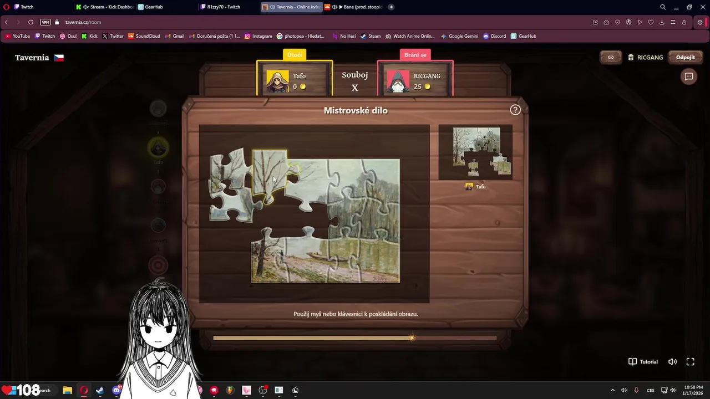The image size is (710, 399).
Task: Open Steam from the taskbar
Action: pyautogui.click(x=100, y=390)
